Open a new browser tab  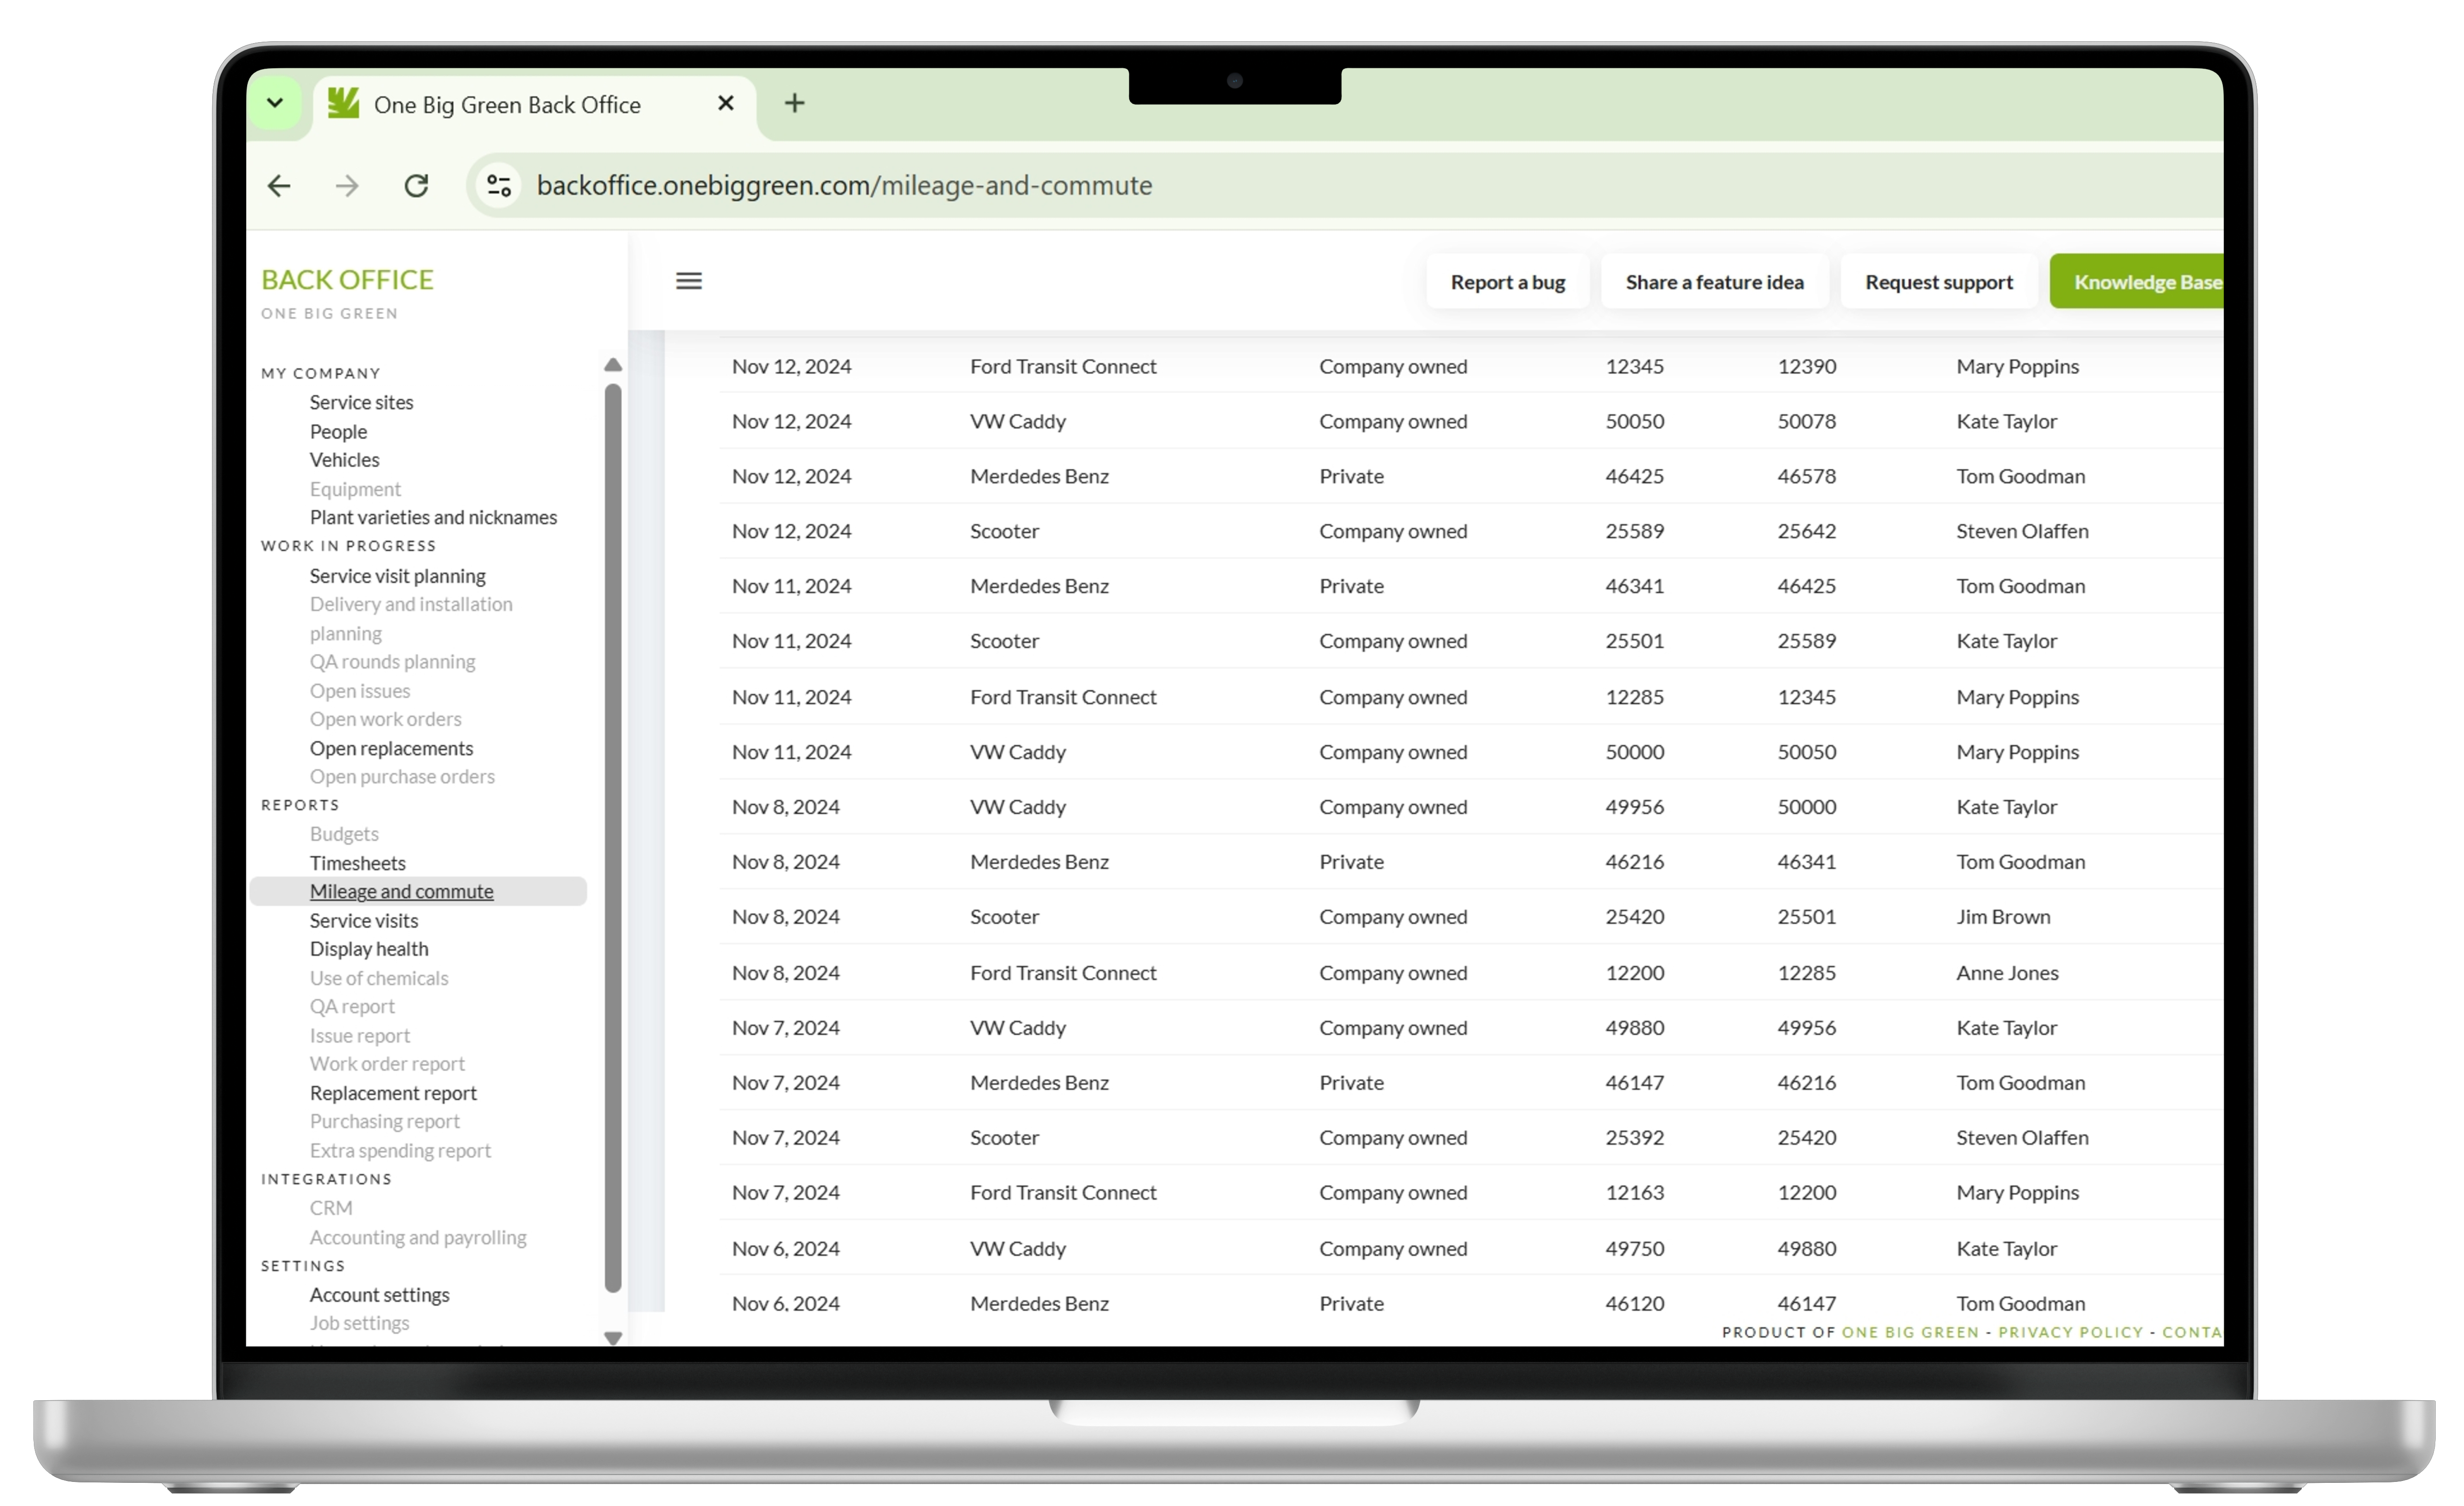pyautogui.click(x=794, y=103)
